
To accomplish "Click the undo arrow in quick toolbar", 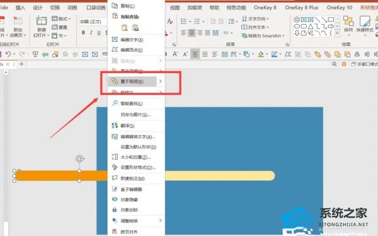I will [8, 54].
